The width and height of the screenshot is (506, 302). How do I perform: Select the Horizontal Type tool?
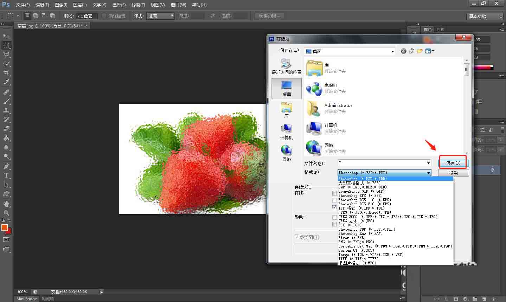click(x=6, y=175)
